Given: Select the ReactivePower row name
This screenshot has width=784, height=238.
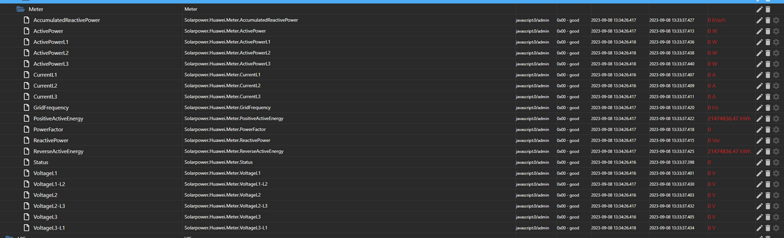Looking at the screenshot, I should click(x=51, y=140).
